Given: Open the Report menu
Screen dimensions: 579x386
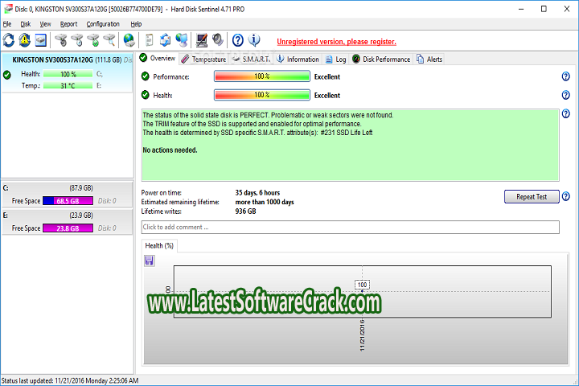Looking at the screenshot, I should [68, 24].
